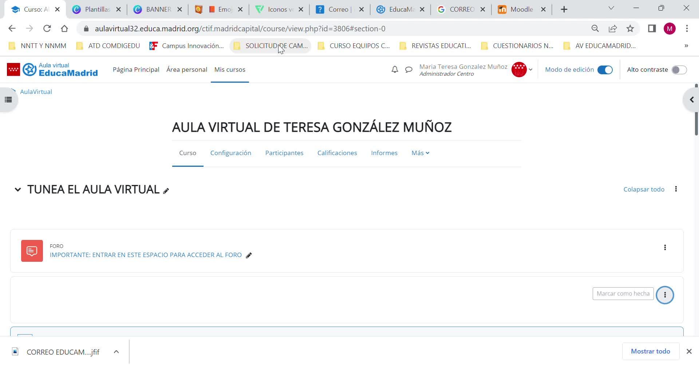
Task: Go to the browser home page
Action: coord(64,28)
